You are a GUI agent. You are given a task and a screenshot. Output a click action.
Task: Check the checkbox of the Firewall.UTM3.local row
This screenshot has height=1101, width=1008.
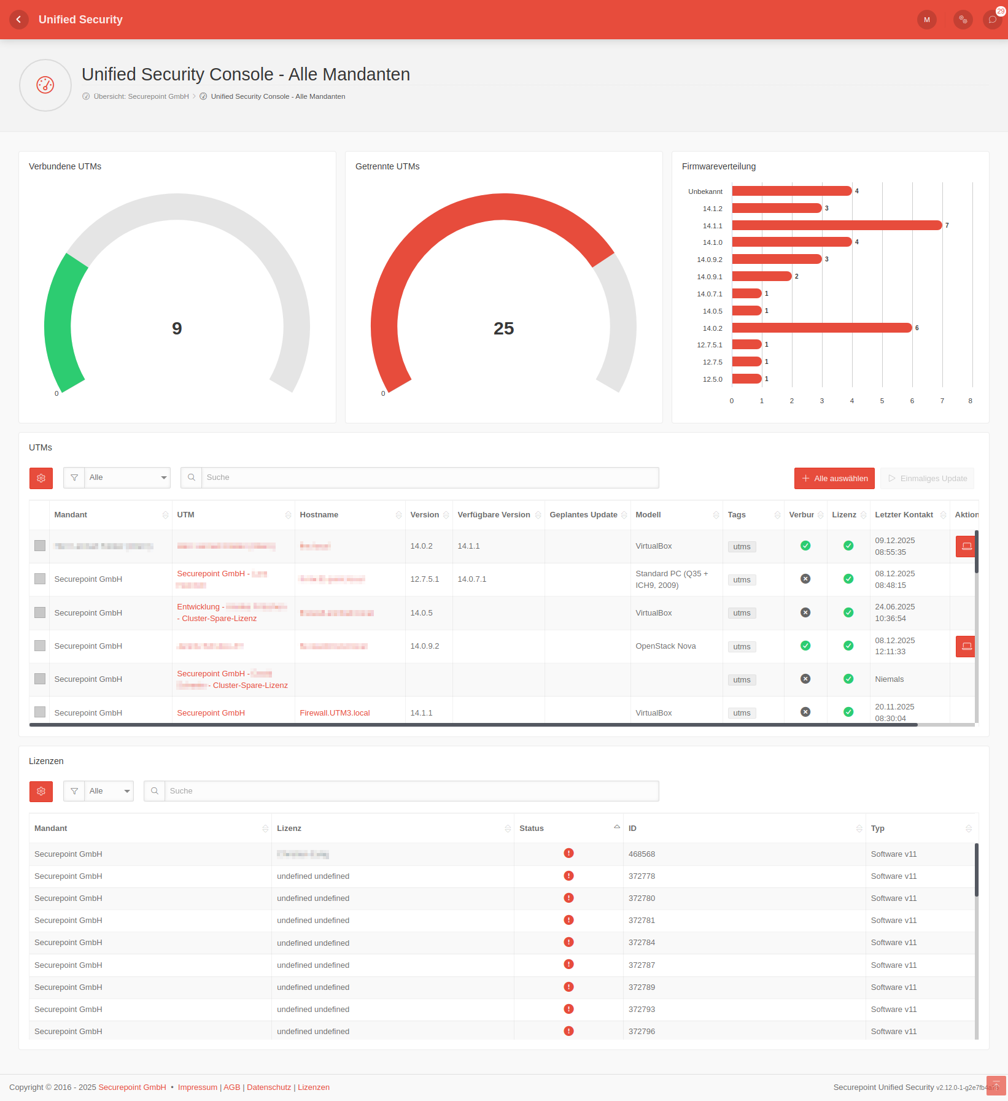39,712
